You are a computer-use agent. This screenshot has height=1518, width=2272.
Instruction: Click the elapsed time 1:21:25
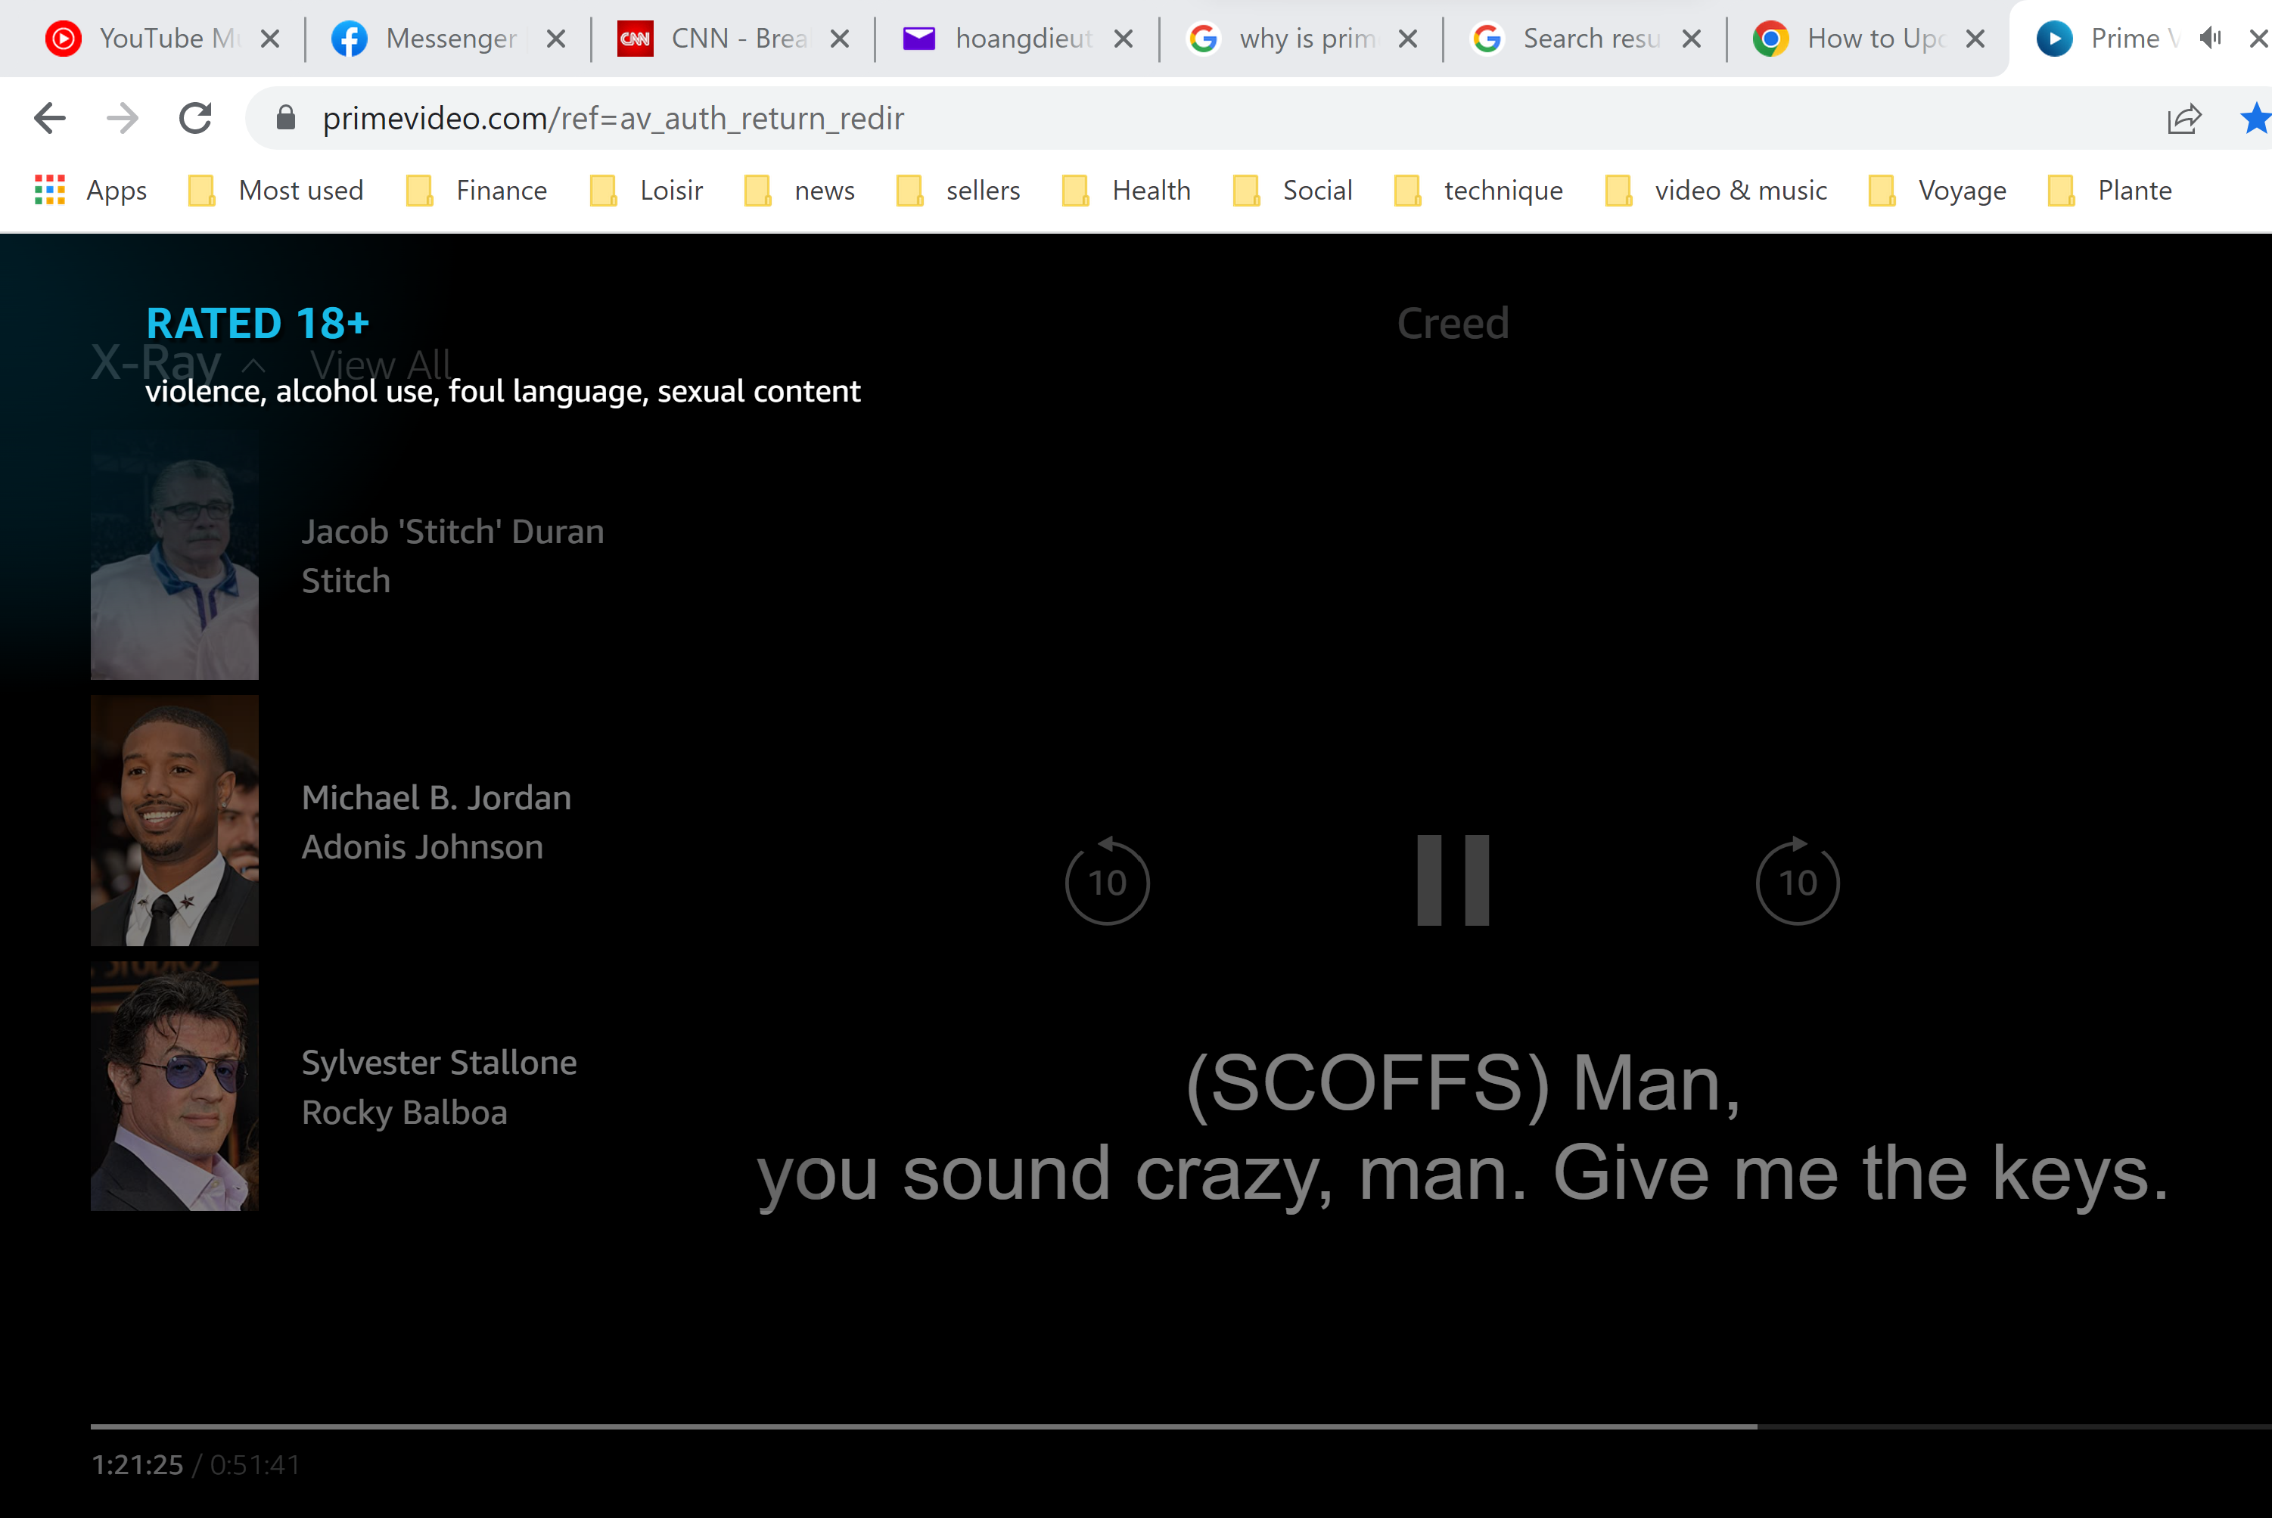pos(136,1464)
